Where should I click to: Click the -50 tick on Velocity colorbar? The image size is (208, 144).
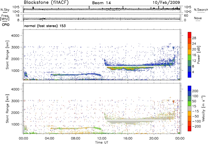coord(196,116)
